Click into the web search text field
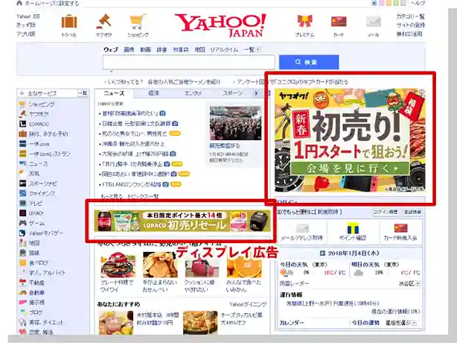The image size is (457, 343). (188, 62)
